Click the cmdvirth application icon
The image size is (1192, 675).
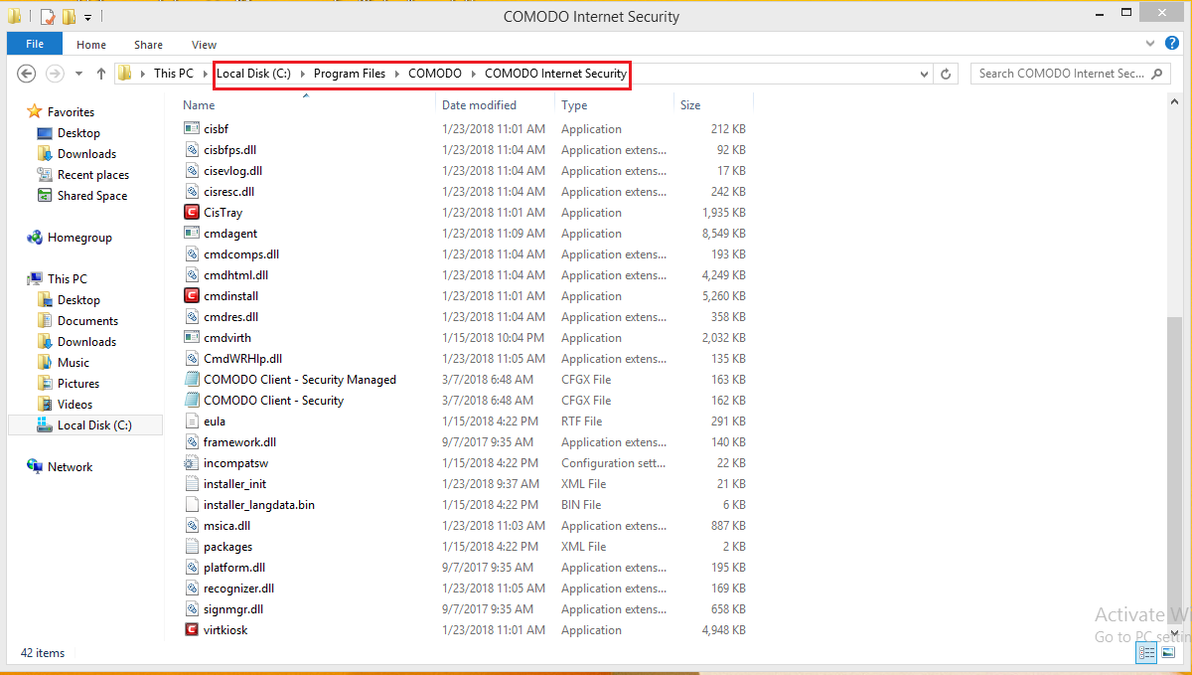coord(192,337)
